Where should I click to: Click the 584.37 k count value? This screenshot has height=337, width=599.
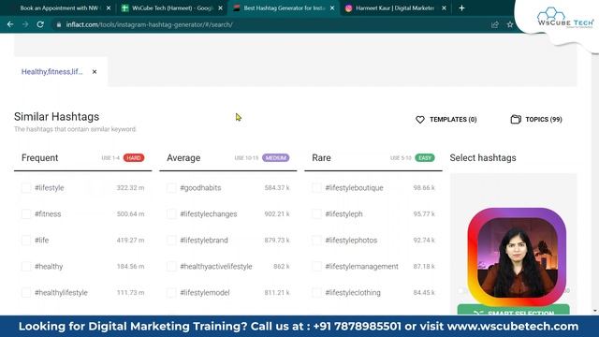point(277,187)
